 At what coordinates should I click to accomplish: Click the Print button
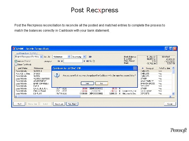tap(19, 104)
